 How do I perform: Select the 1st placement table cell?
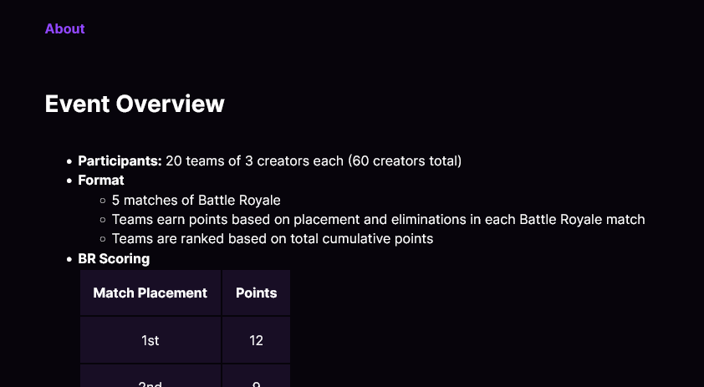point(150,340)
